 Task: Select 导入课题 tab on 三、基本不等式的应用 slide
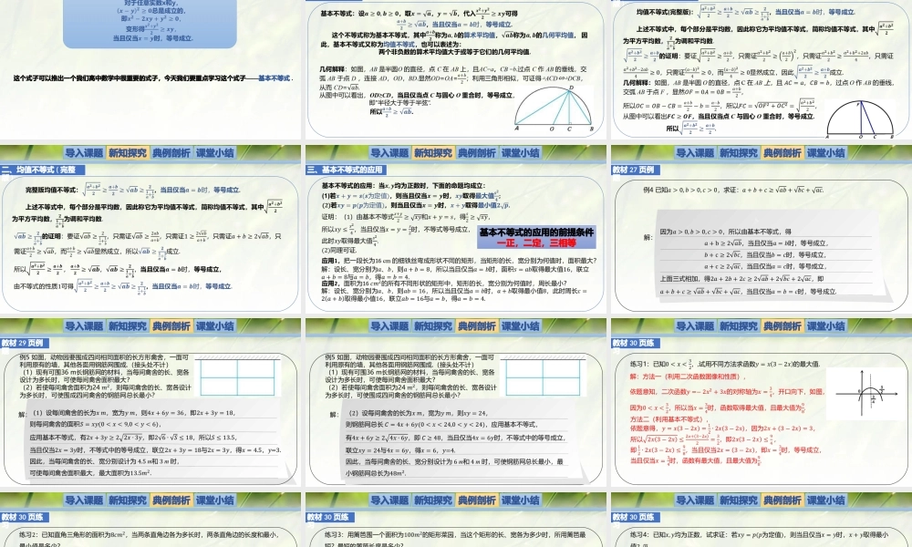pos(389,153)
